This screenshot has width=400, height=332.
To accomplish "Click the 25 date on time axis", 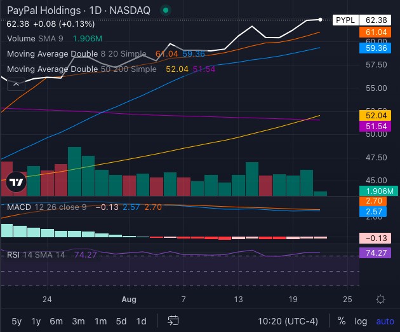I will click(347, 300).
